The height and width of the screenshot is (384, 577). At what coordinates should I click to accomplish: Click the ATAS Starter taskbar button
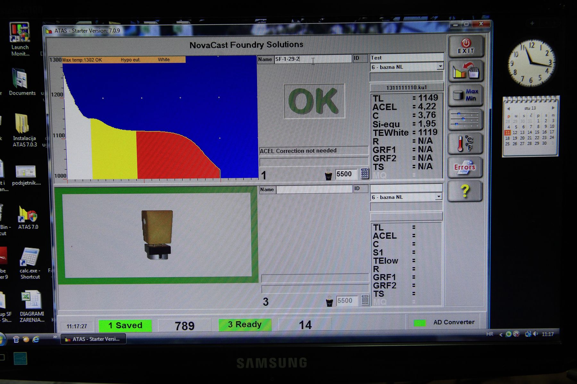point(93,339)
